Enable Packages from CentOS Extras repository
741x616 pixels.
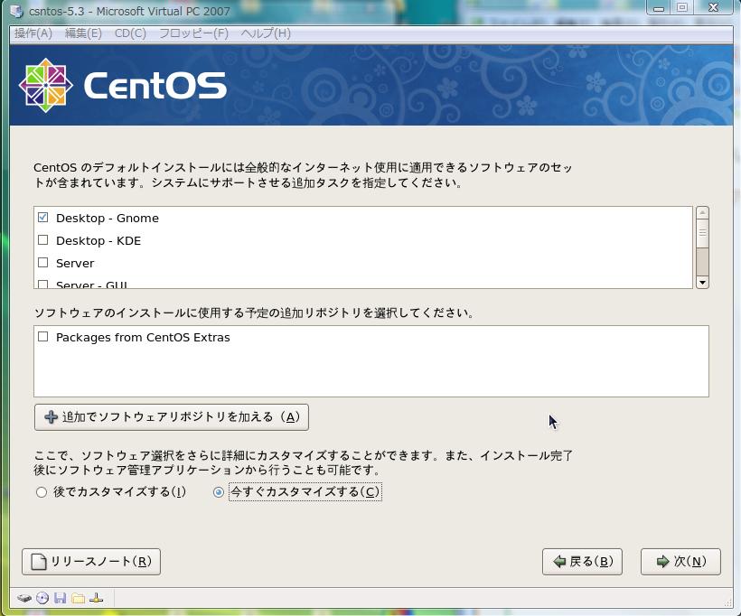coord(43,337)
